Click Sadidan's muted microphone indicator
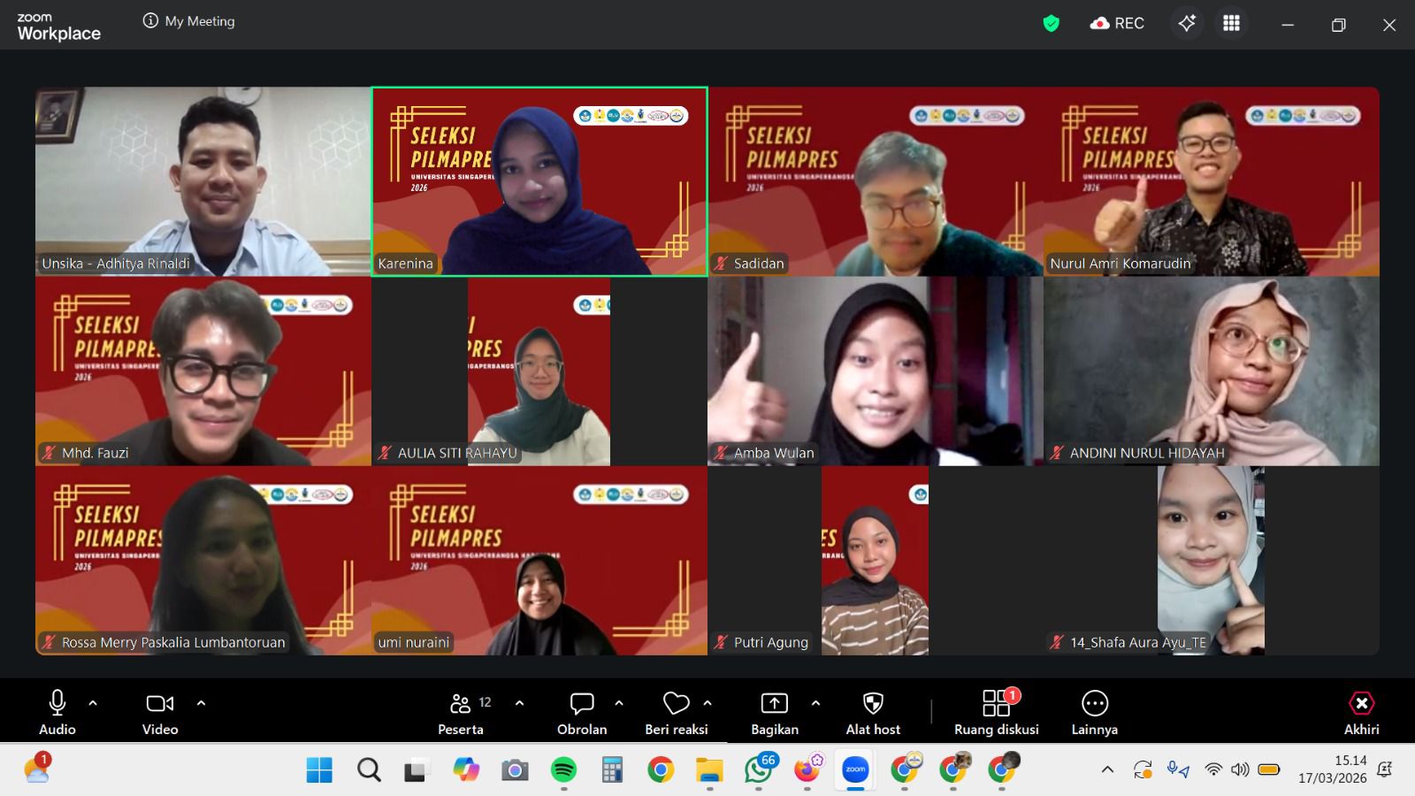Screen dimensions: 1415x796 click(721, 263)
